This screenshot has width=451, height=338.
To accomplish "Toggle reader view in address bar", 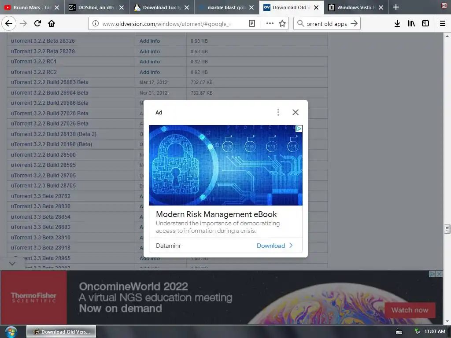I will pos(252,24).
